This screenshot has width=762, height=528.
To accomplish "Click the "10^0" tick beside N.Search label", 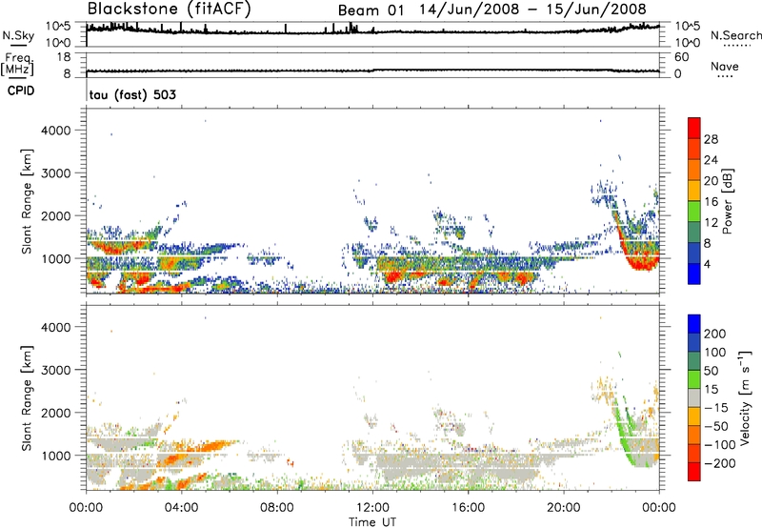I will (x=687, y=43).
